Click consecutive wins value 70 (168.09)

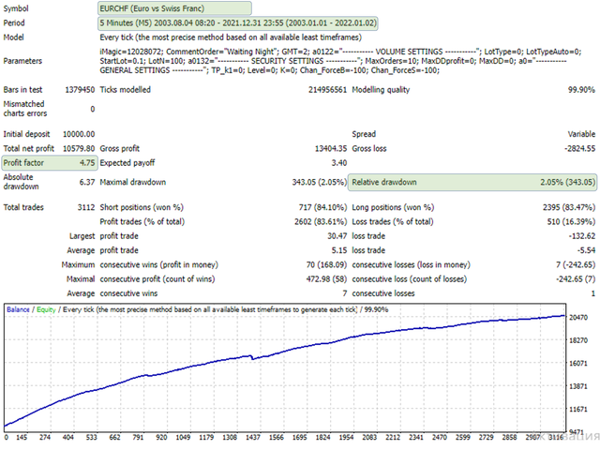(x=326, y=264)
